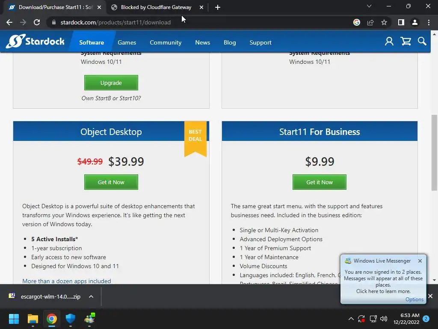Click the site search magnifier icon

[422, 42]
